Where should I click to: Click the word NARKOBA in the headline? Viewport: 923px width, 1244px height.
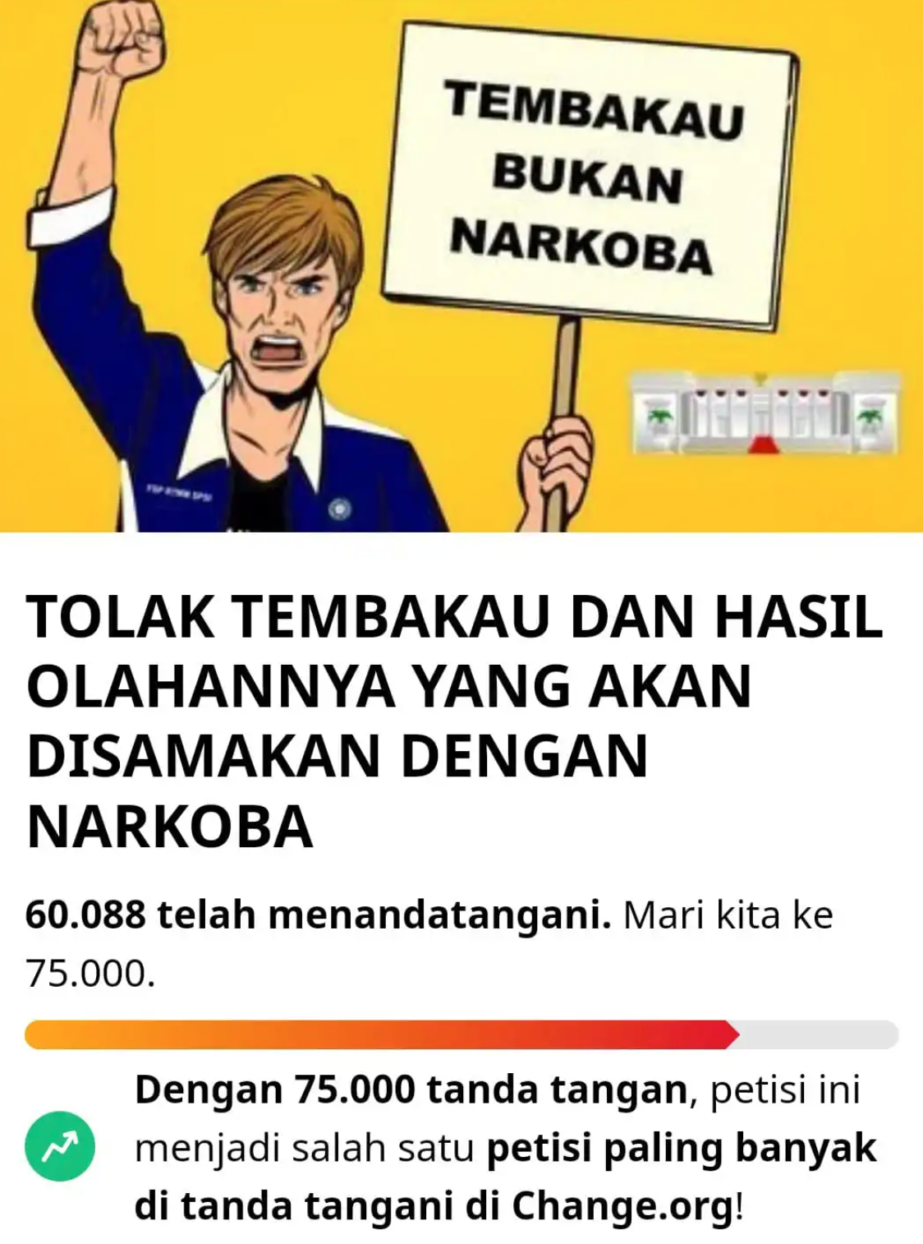click(170, 826)
